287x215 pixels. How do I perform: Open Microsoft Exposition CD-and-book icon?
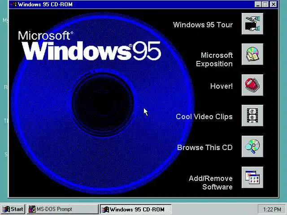tap(252, 54)
